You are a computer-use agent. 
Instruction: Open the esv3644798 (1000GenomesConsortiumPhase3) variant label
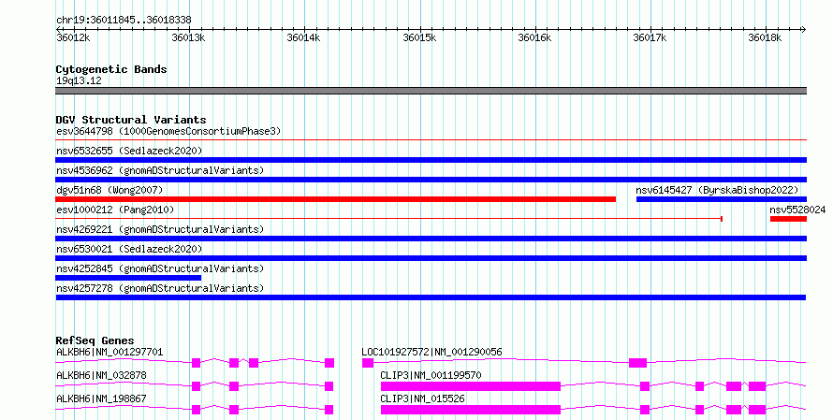tap(168, 131)
